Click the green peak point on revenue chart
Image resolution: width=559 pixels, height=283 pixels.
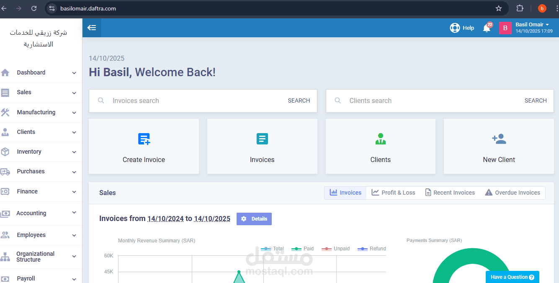point(239,272)
